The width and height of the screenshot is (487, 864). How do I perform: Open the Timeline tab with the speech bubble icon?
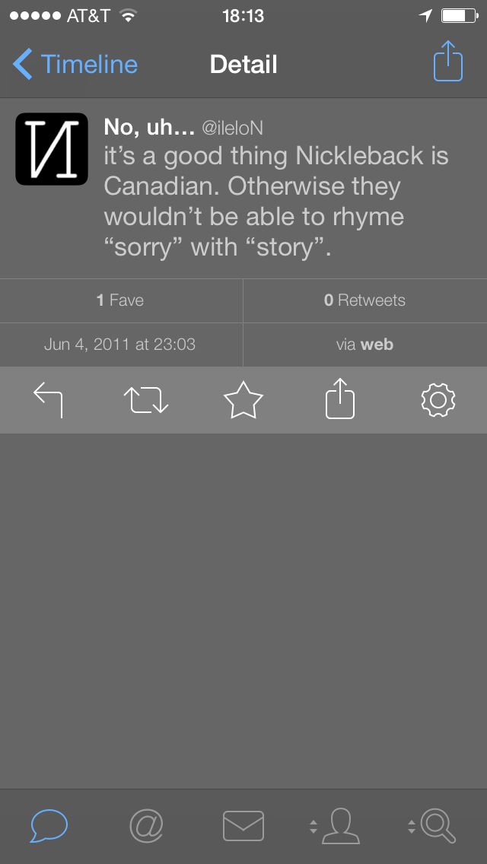click(49, 826)
